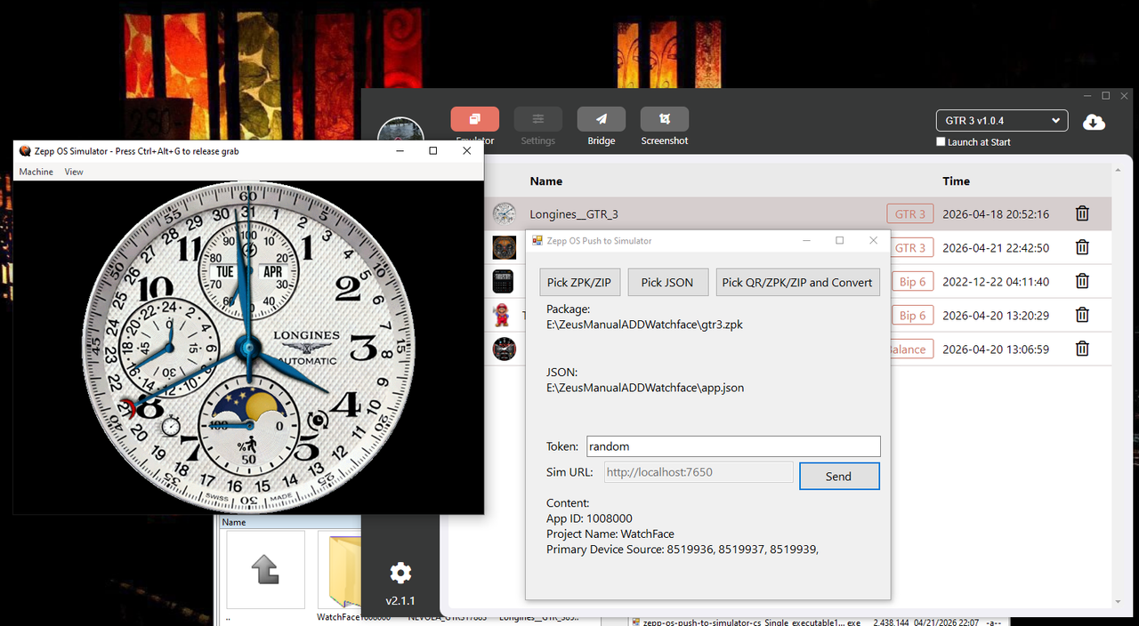Click the Name column header in file browser
This screenshot has height=626, width=1139.
click(x=234, y=523)
